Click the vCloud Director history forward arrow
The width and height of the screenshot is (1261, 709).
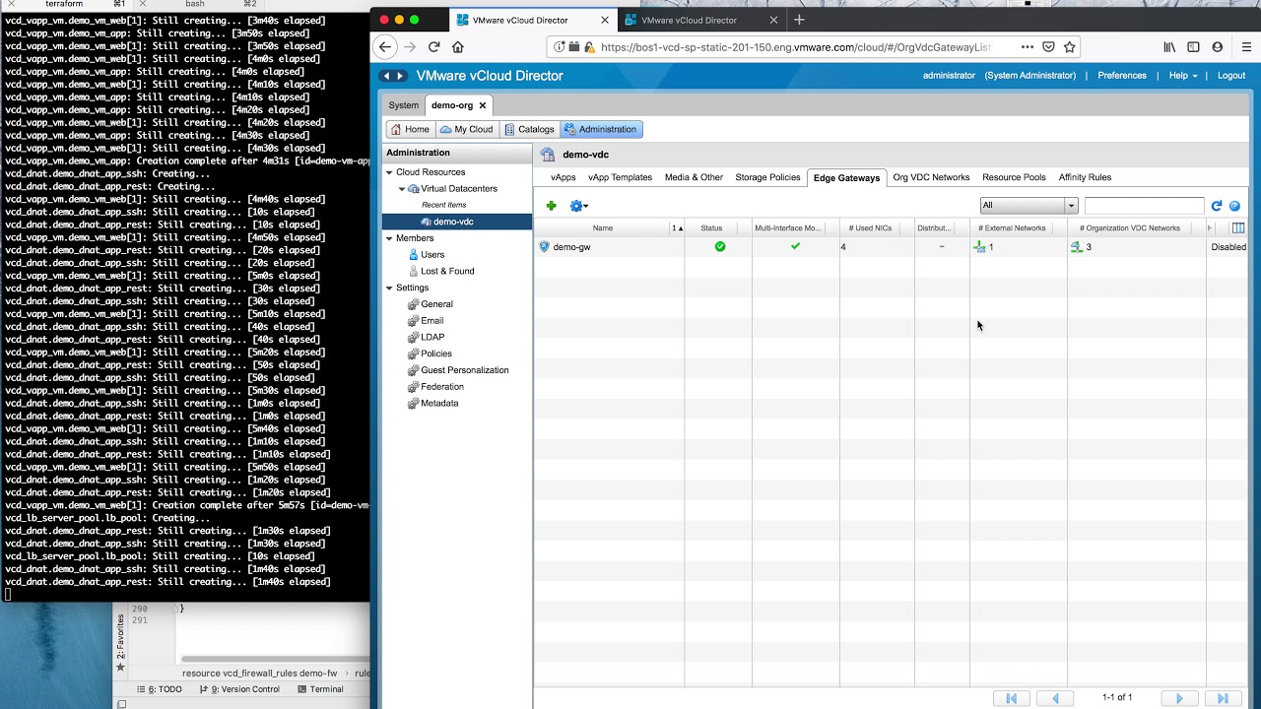point(400,76)
